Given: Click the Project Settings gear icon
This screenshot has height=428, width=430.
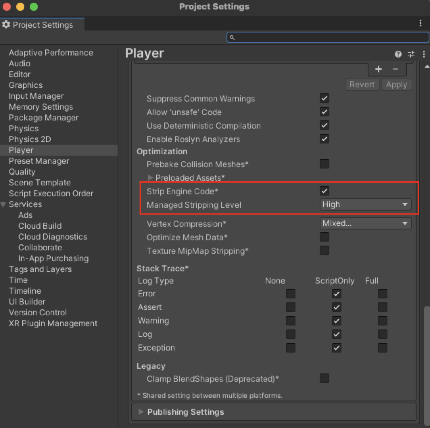Looking at the screenshot, I should [6, 25].
